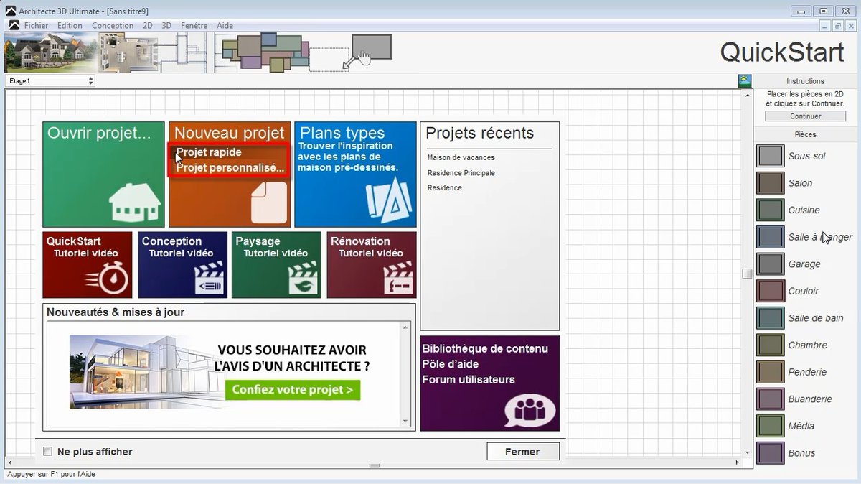
Task: Select the Média room swatch
Action: (771, 426)
